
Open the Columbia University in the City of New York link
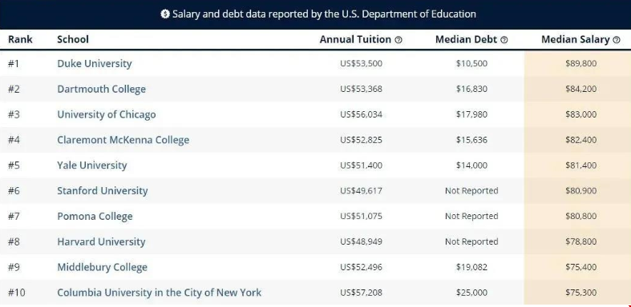click(160, 293)
